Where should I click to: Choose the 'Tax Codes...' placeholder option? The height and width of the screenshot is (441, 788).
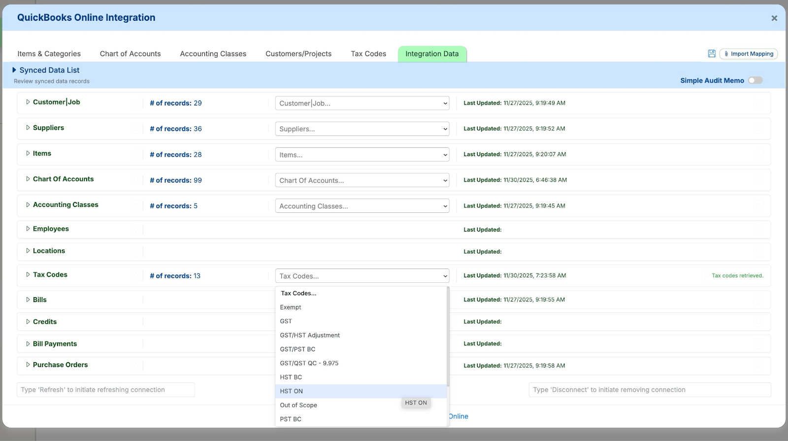point(361,293)
